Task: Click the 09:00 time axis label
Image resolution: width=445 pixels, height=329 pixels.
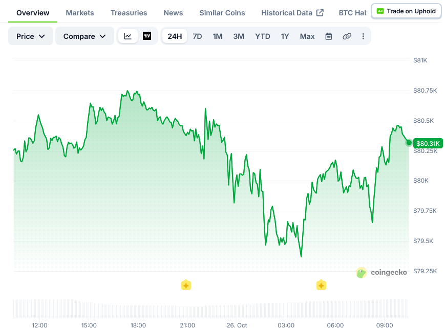Action: click(385, 325)
